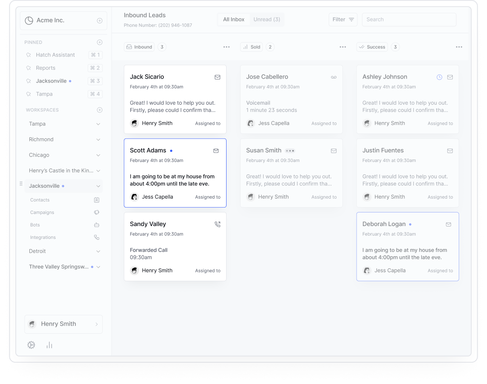Click the analytics bar chart icon
This screenshot has height=384, width=487.
(49, 345)
